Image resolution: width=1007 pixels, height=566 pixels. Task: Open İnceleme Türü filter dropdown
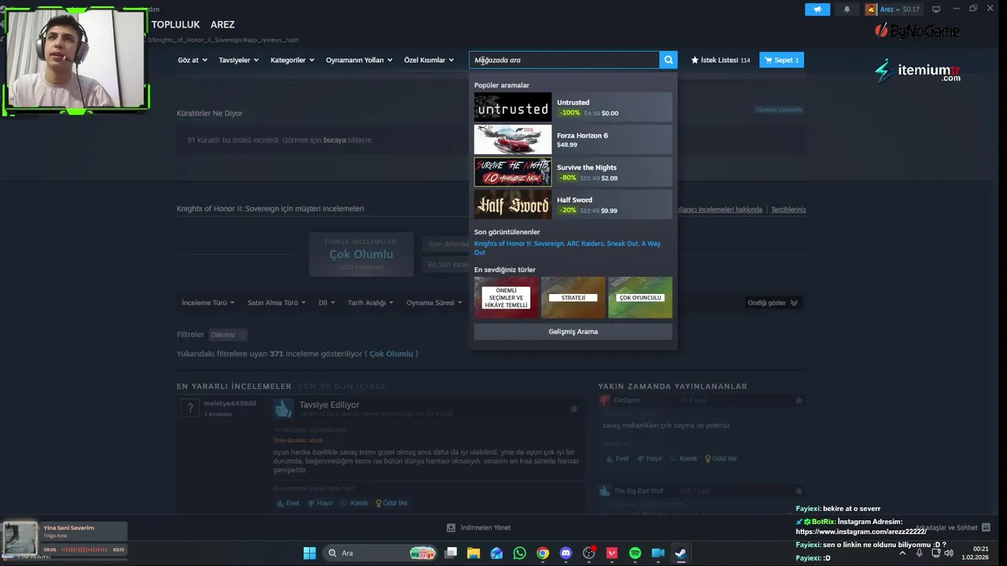tap(208, 303)
